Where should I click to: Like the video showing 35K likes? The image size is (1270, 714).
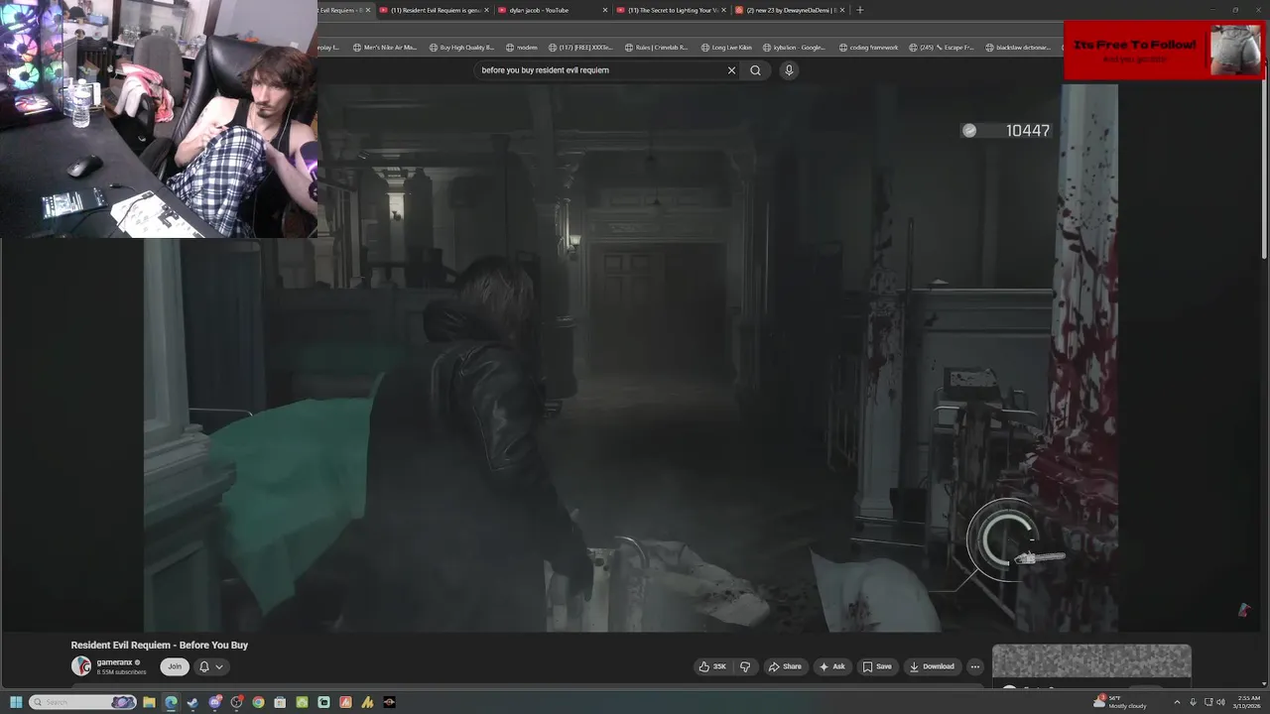click(712, 666)
